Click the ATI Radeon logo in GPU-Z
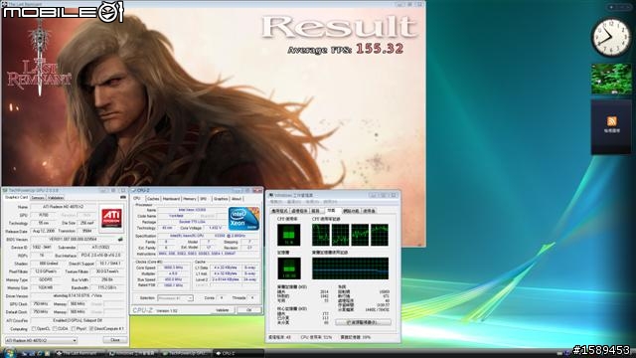 pyautogui.click(x=111, y=218)
